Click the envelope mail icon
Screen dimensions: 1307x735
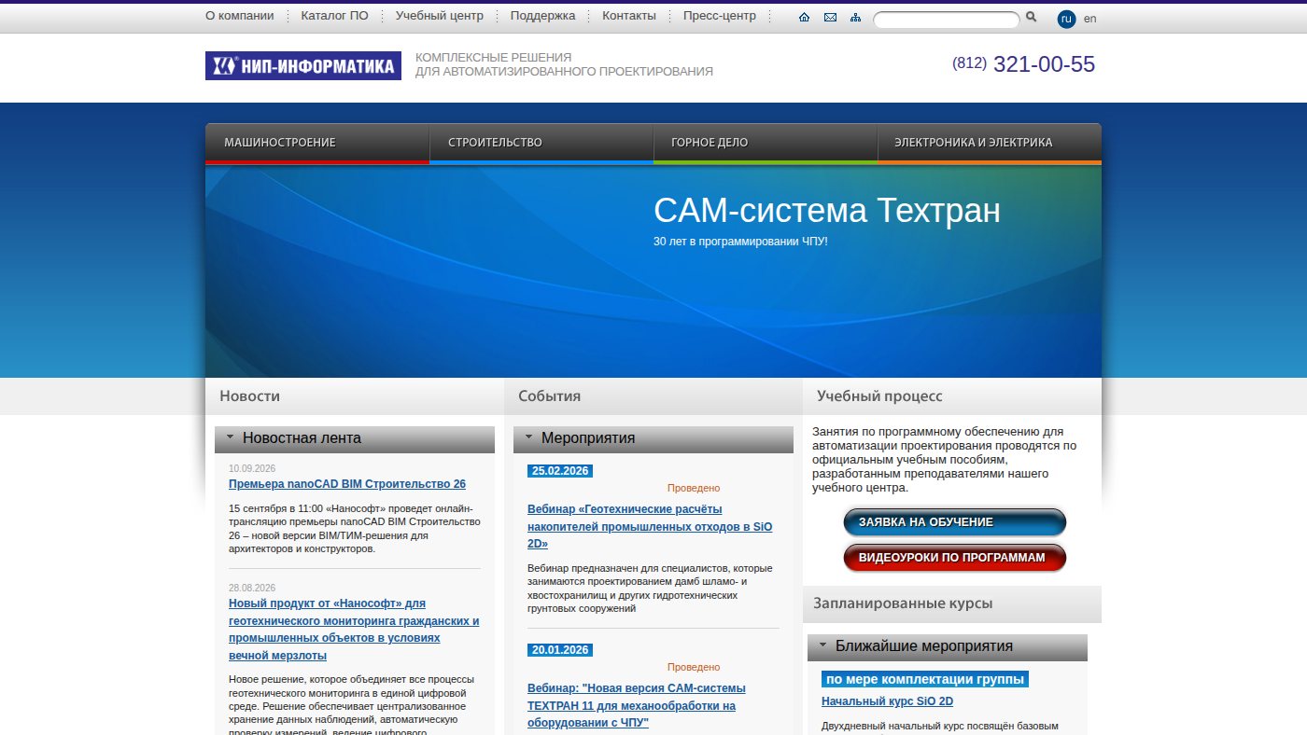point(830,17)
